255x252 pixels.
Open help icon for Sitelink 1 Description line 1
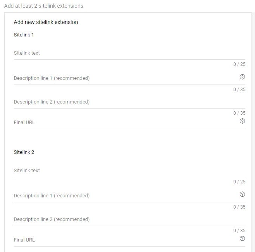(x=242, y=77)
